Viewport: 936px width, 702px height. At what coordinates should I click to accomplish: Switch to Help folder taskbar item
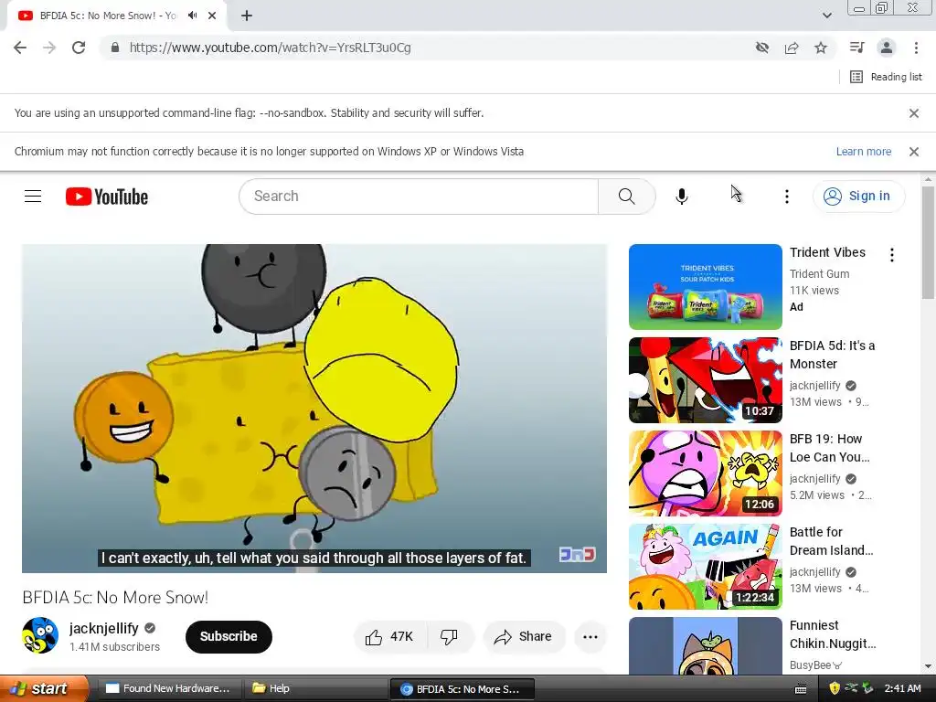tap(314, 688)
